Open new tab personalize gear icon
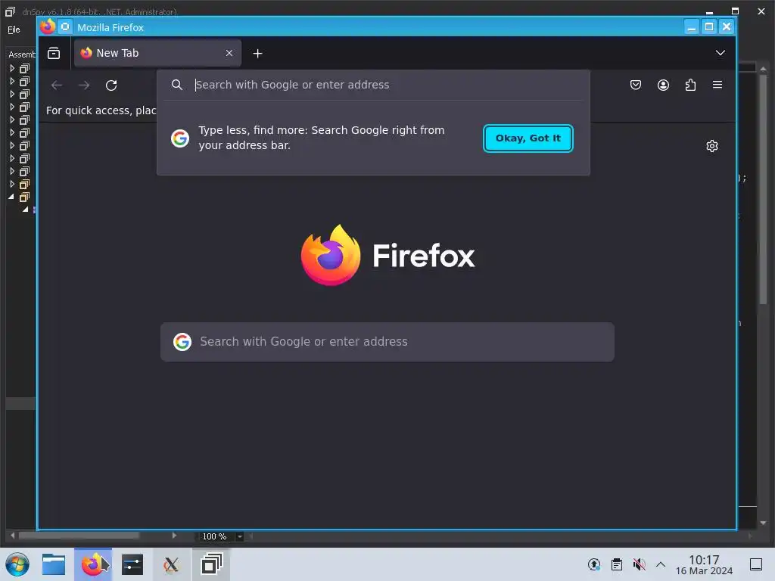The height and width of the screenshot is (581, 775). tap(711, 146)
